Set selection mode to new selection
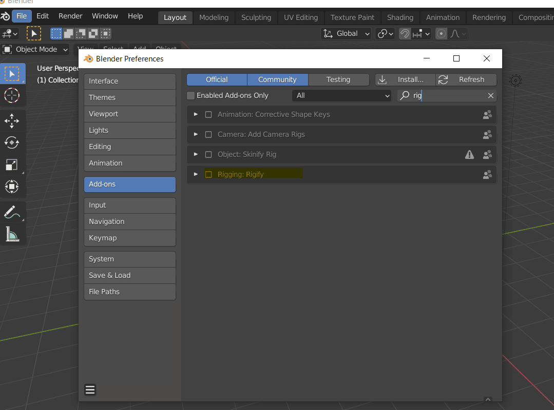The height and width of the screenshot is (410, 554). (x=56, y=33)
